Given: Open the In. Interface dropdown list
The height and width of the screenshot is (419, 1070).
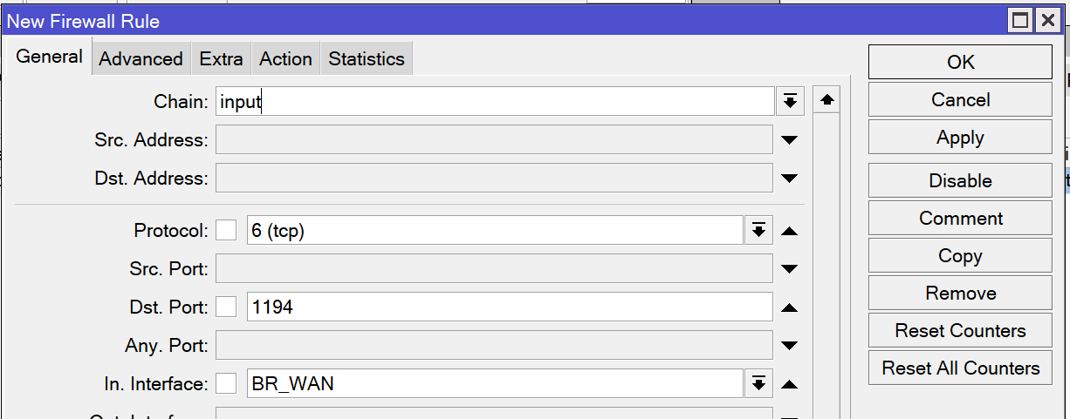Looking at the screenshot, I should pyautogui.click(x=758, y=384).
